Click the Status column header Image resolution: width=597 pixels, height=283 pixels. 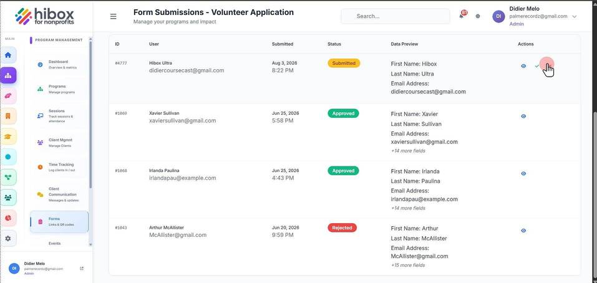coord(334,44)
